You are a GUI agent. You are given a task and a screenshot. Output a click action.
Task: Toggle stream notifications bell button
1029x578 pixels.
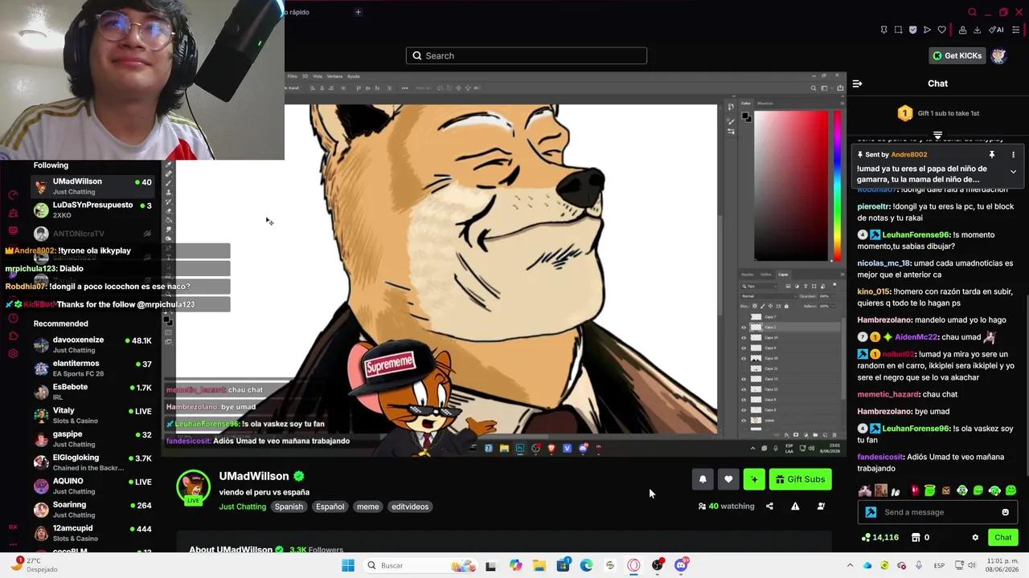(x=703, y=479)
